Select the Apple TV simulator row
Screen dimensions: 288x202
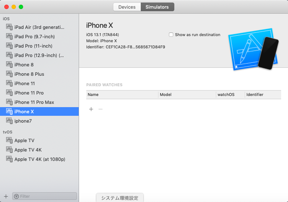pos(39,140)
